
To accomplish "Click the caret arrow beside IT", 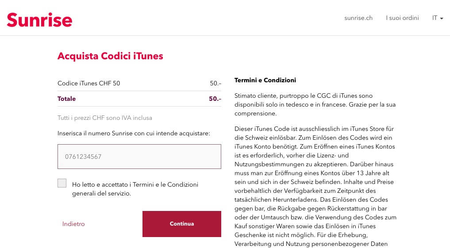I will click(x=442, y=19).
